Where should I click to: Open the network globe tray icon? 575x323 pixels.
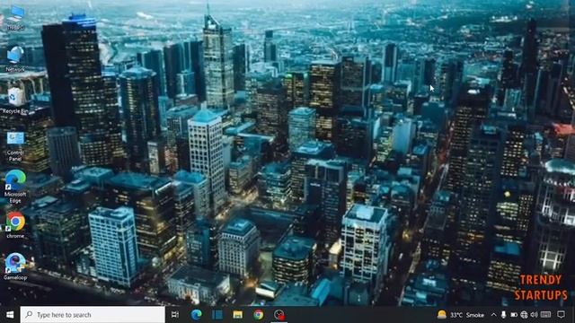524,315
